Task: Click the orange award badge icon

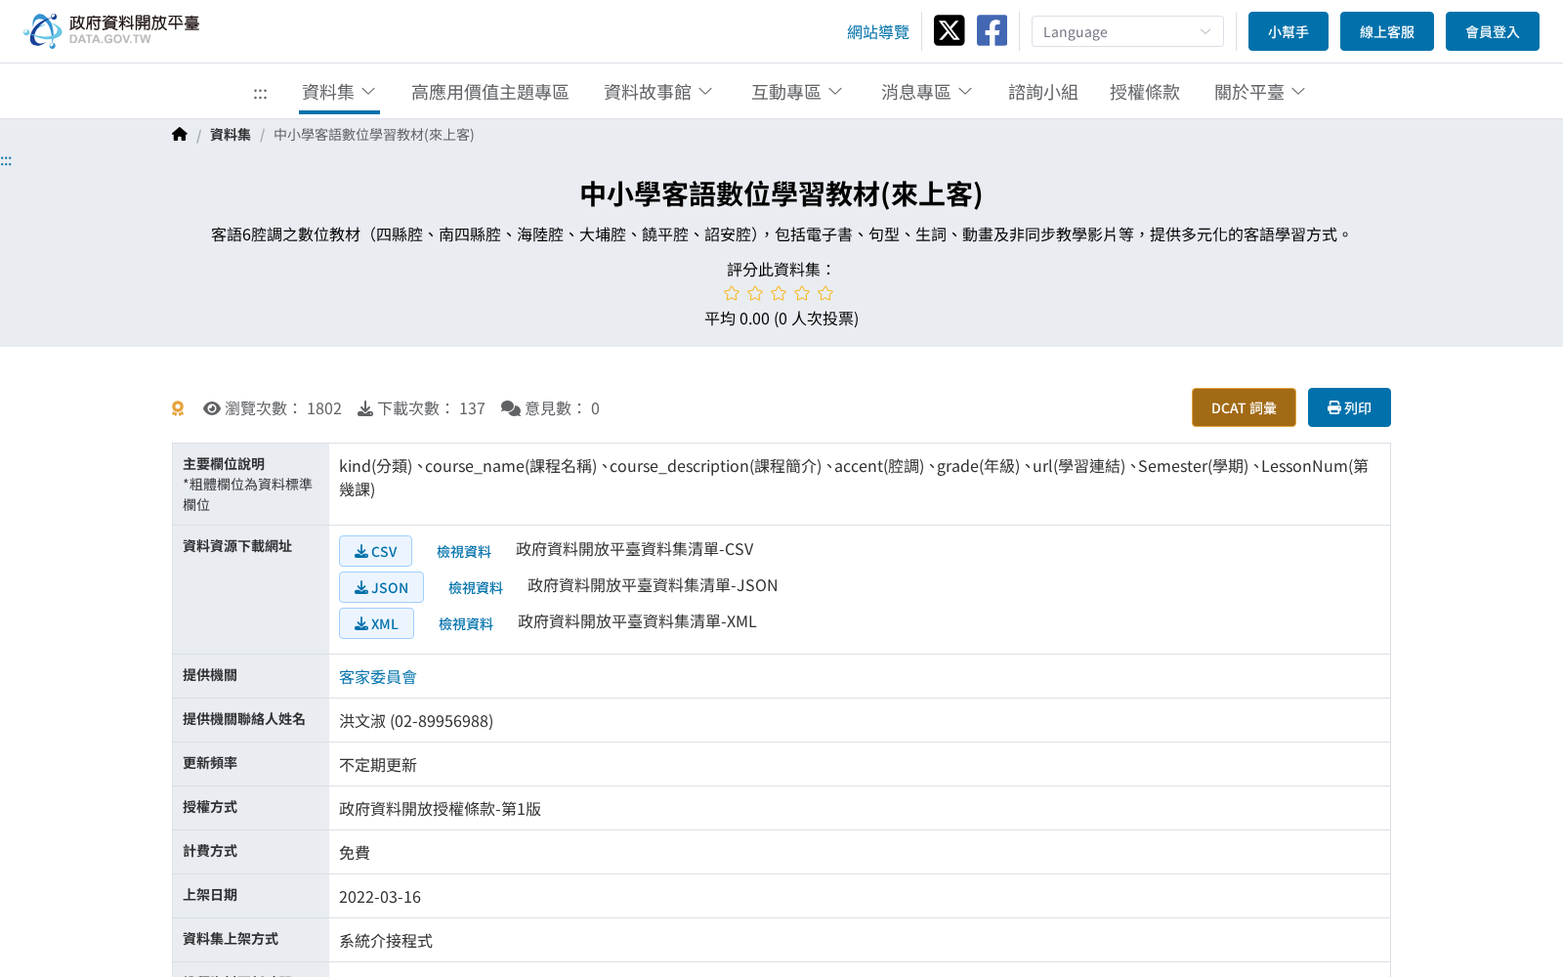Action: [x=178, y=408]
